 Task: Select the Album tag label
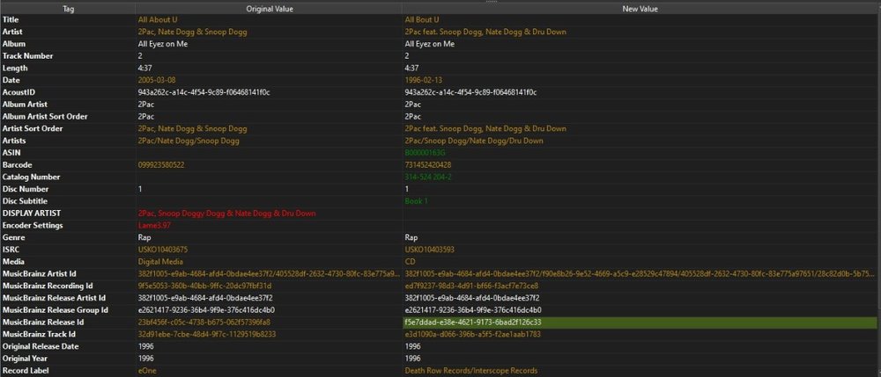(x=14, y=44)
